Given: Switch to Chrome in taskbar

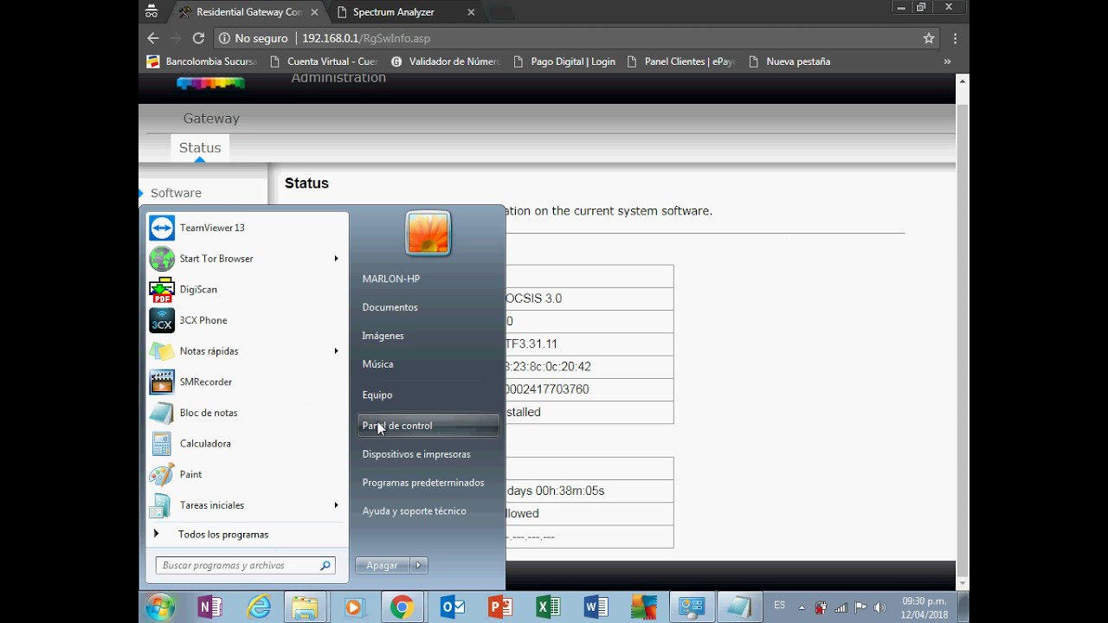Looking at the screenshot, I should [x=402, y=607].
